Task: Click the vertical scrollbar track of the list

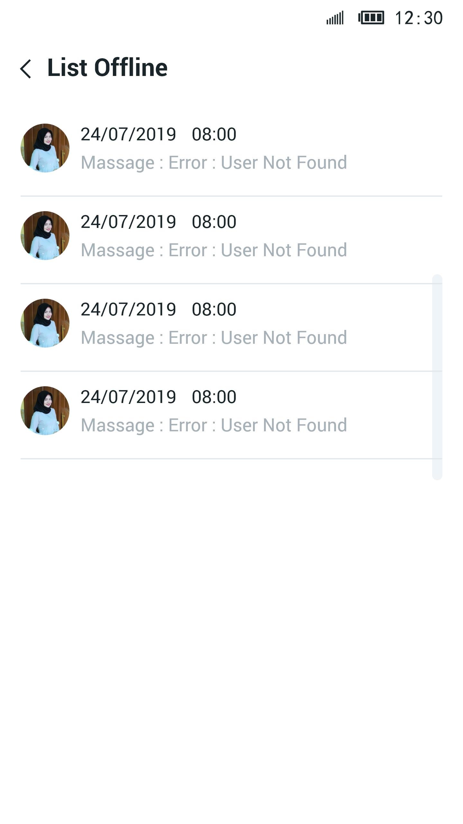Action: pyautogui.click(x=437, y=377)
